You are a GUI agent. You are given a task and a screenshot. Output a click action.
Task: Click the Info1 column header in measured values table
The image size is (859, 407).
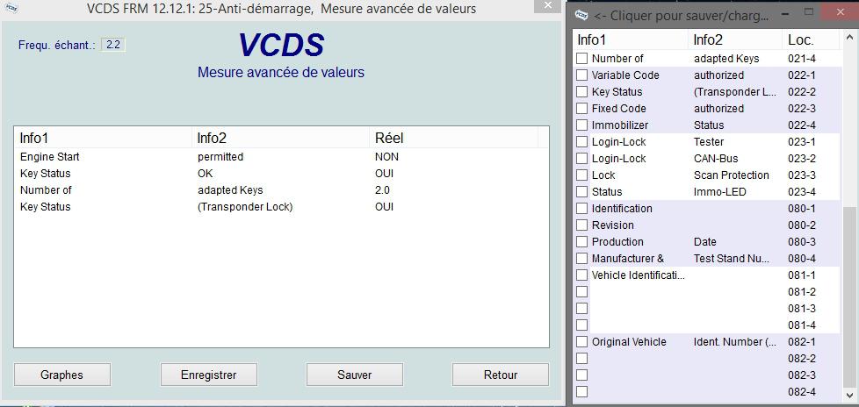coord(103,138)
